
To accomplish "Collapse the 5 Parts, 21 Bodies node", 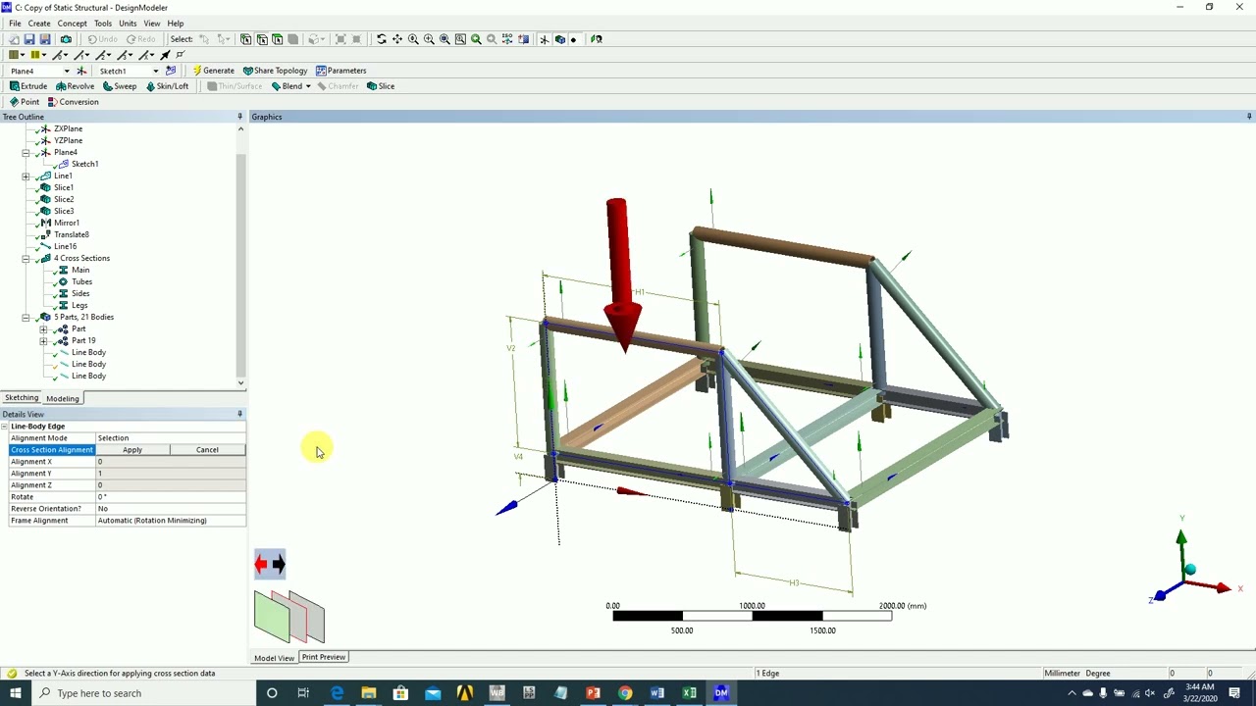I will (26, 317).
